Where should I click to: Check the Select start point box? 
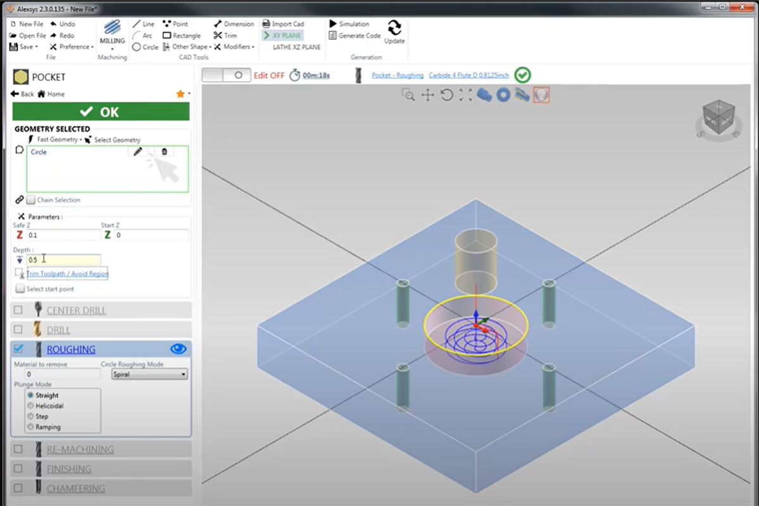(x=20, y=289)
